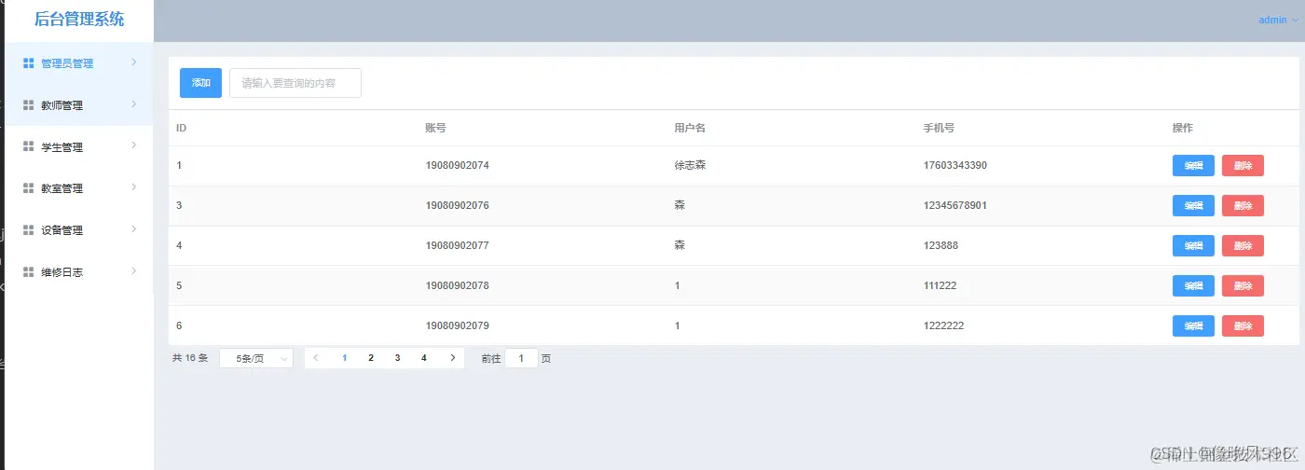Click the phone cell 12345678901
The image size is (1305, 470).
[x=955, y=206]
